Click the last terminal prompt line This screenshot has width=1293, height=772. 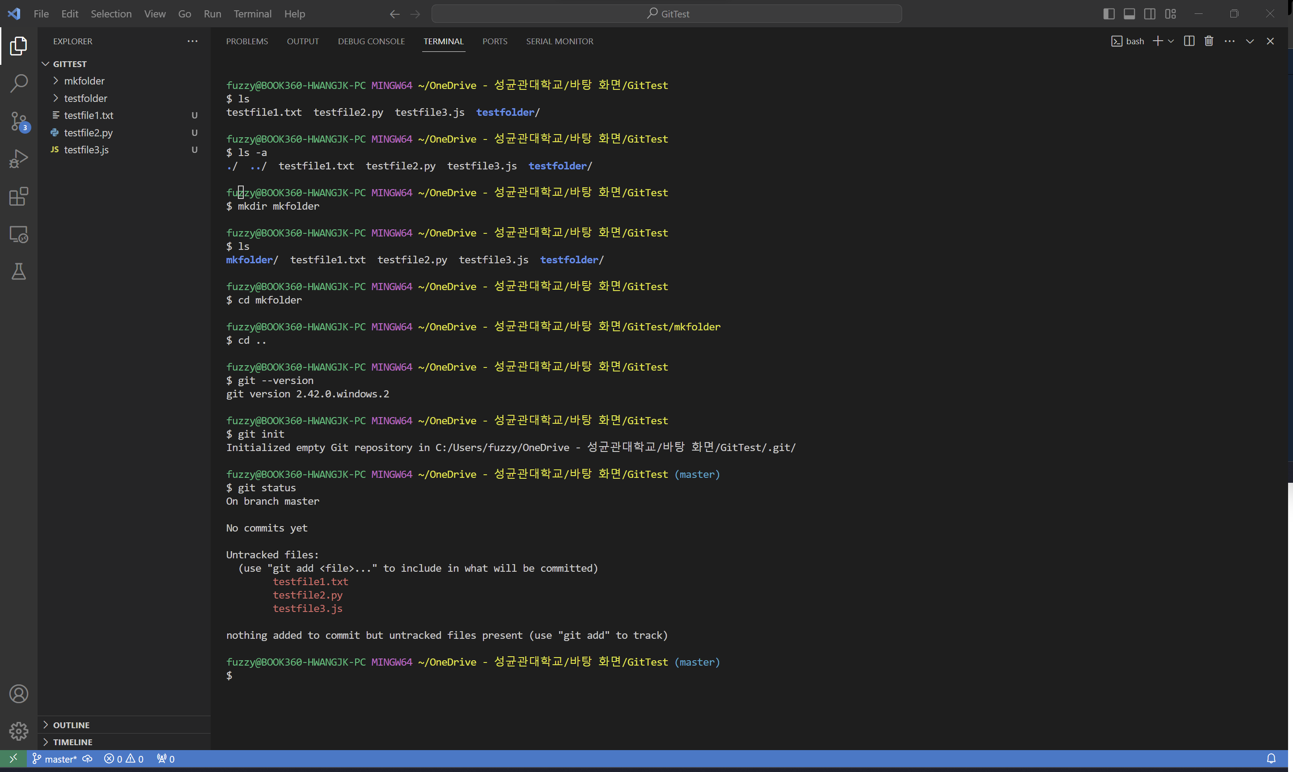tap(229, 675)
